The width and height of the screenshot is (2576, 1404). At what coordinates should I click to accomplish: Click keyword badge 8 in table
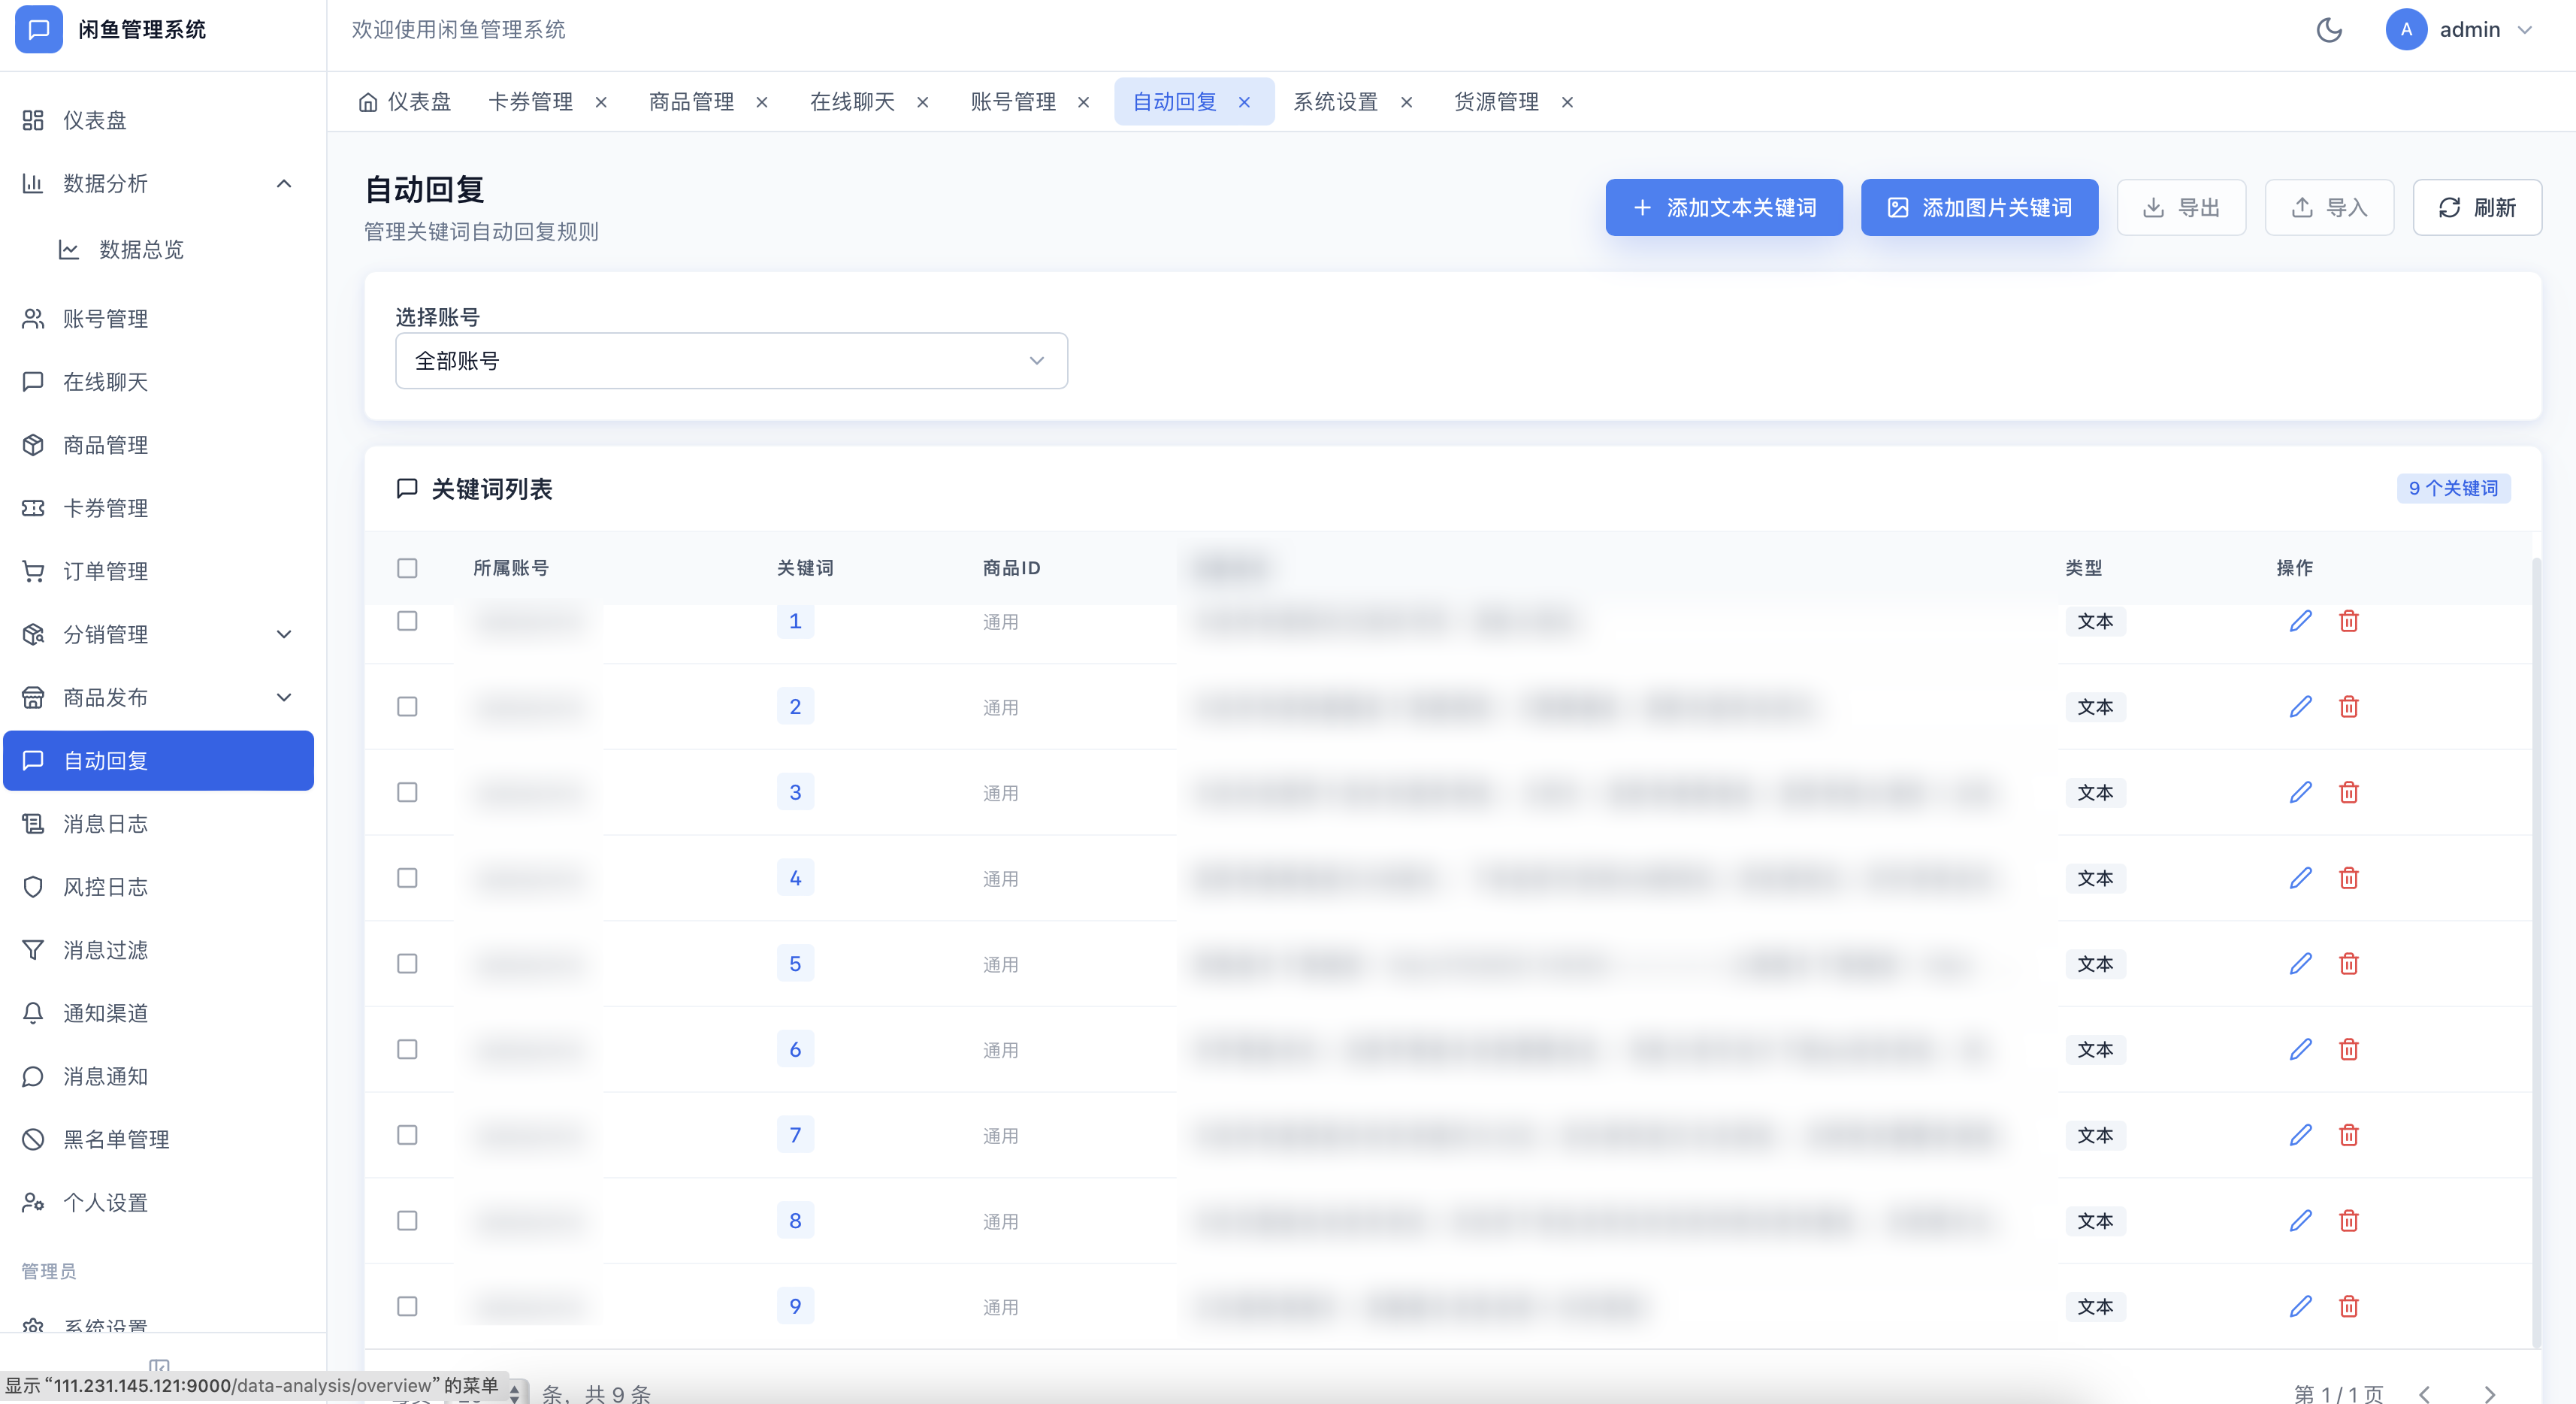pyautogui.click(x=795, y=1221)
